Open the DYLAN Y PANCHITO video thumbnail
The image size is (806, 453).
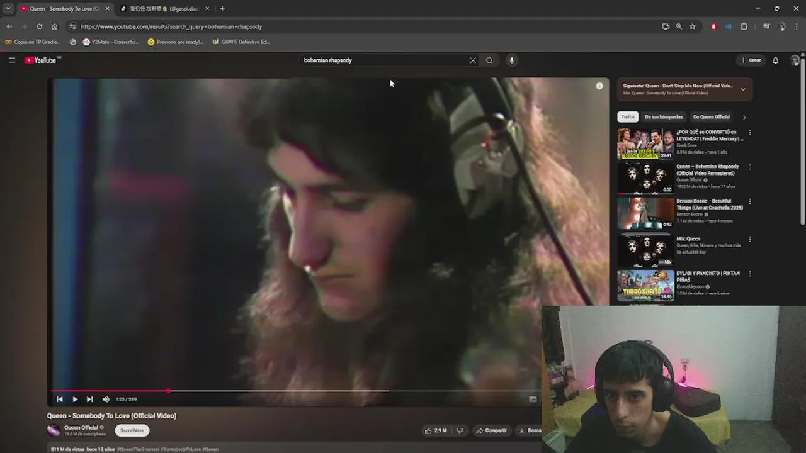tap(645, 285)
